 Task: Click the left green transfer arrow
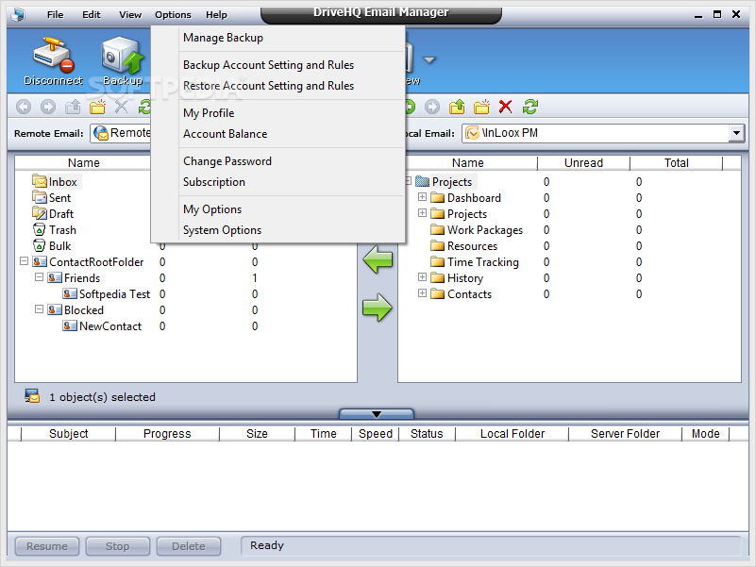(378, 259)
